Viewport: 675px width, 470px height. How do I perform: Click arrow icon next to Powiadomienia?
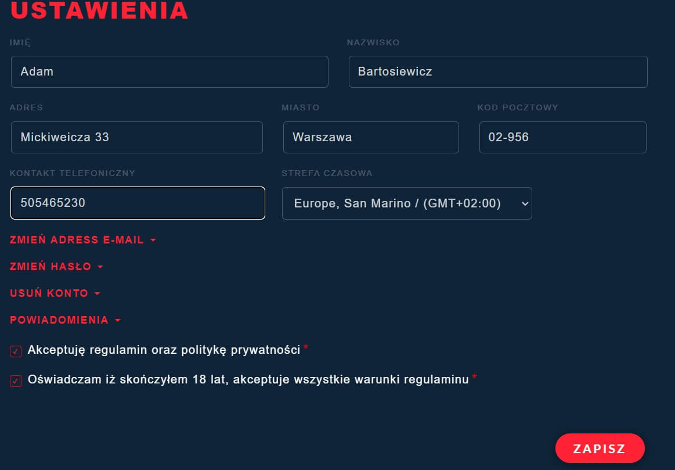point(118,321)
